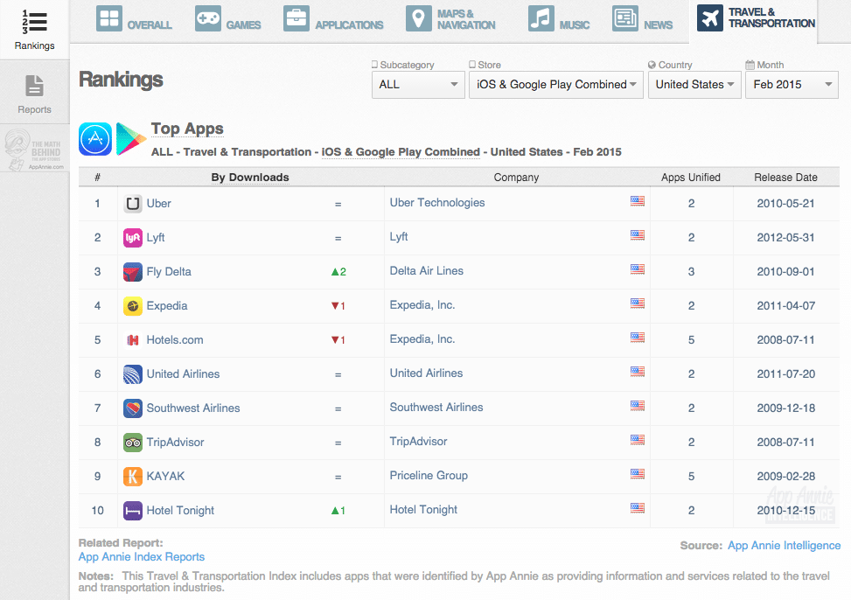Click the Fly Delta app icon
851x600 pixels.
(133, 272)
